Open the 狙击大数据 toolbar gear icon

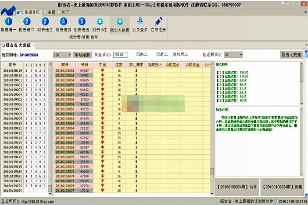(x=119, y=22)
